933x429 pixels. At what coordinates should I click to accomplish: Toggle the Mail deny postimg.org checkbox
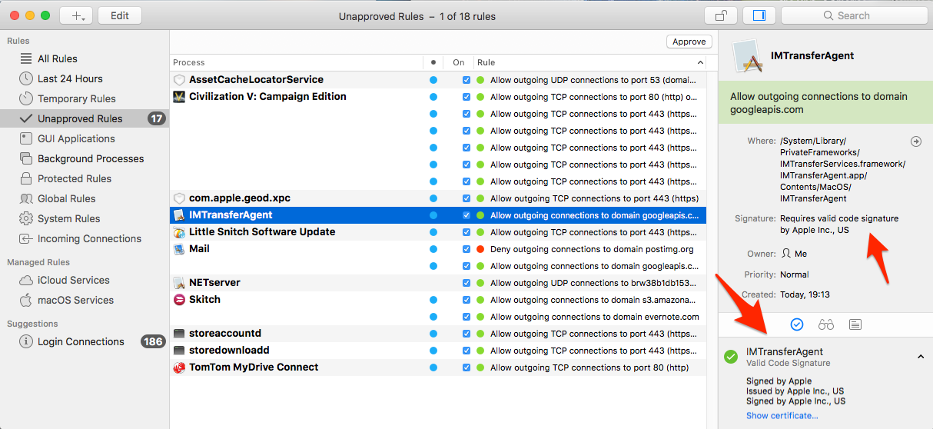coord(466,249)
